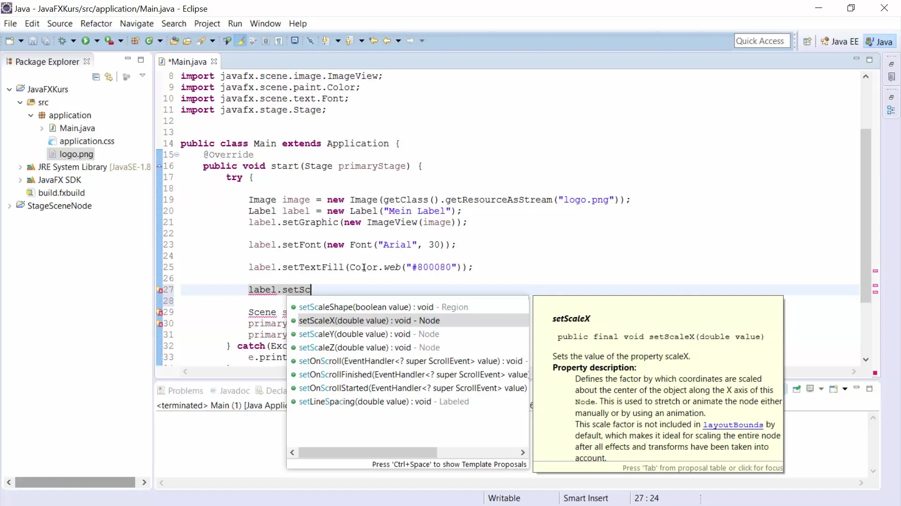Open the Debug configurations dropdown arrow
The height and width of the screenshot is (506, 901).
pos(73,41)
